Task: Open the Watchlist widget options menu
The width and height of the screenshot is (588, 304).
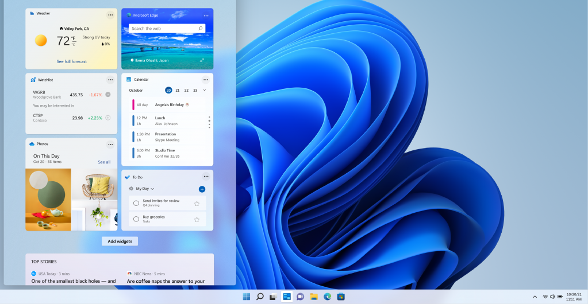Action: click(110, 80)
